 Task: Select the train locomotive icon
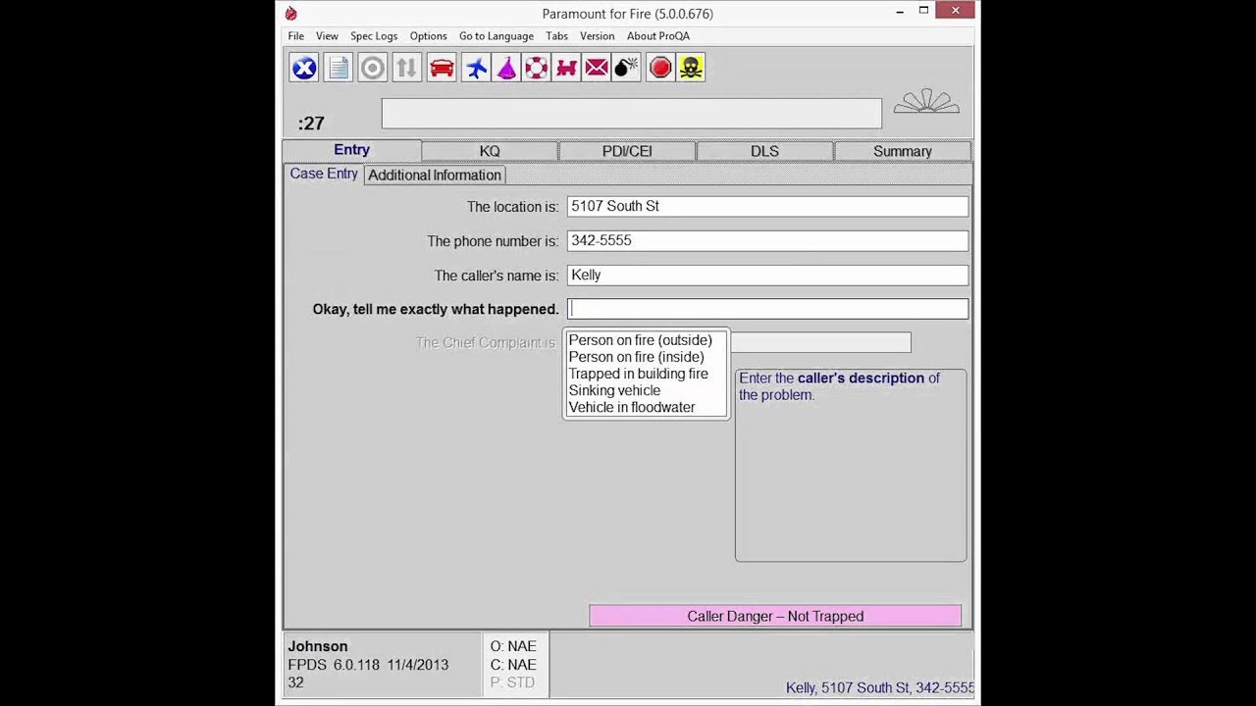(x=566, y=68)
